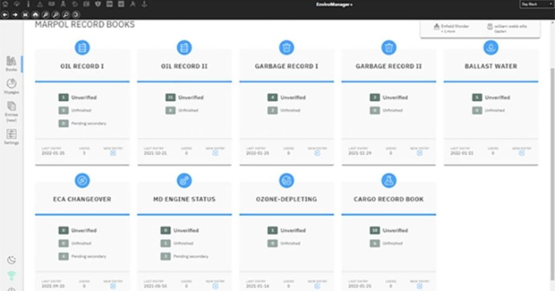The height and width of the screenshot is (291, 555).
Task: Open the Voyages sidebar icon
Action: [x=11, y=87]
